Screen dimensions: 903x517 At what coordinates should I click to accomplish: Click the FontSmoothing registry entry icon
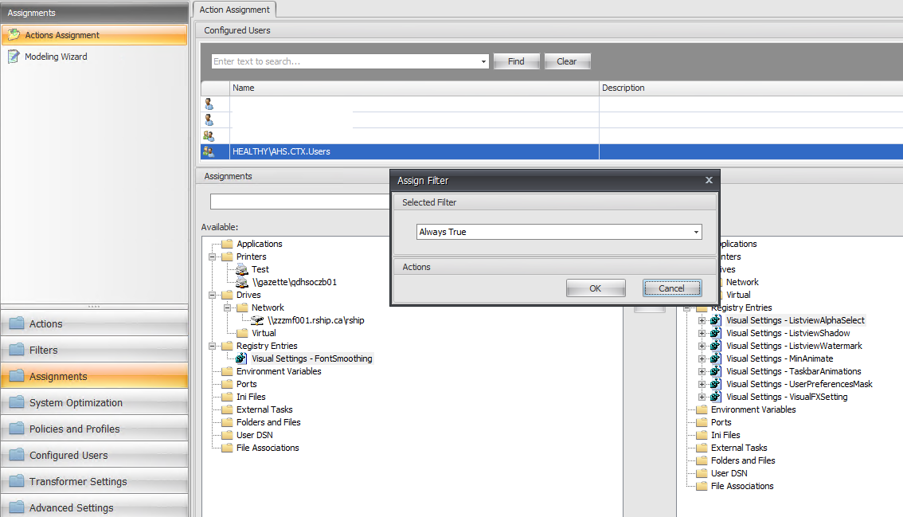242,358
